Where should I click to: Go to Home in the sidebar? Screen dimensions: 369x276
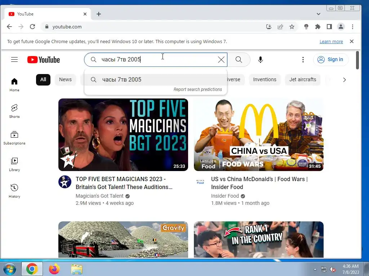click(x=14, y=85)
